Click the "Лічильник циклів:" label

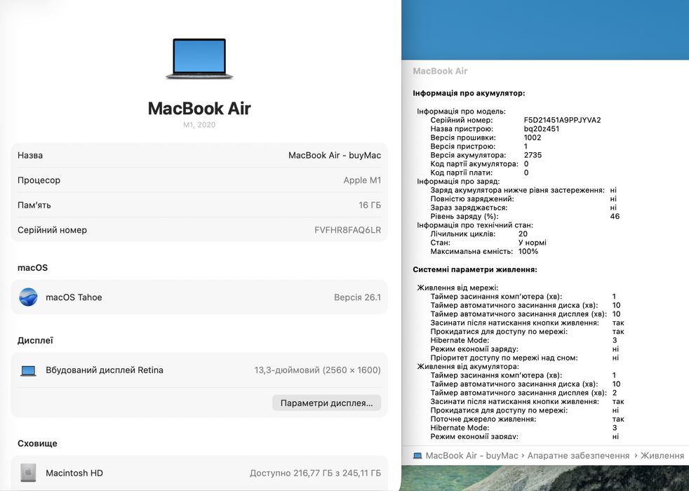pos(462,234)
